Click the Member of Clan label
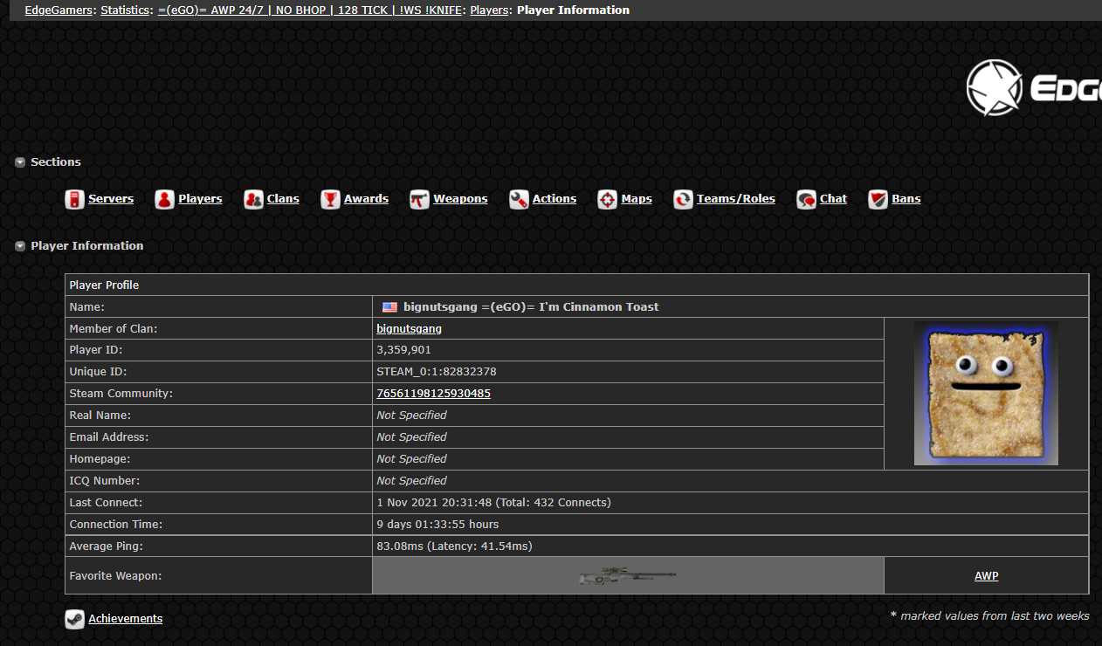Screen dimensions: 1102x646 [x=113, y=329]
